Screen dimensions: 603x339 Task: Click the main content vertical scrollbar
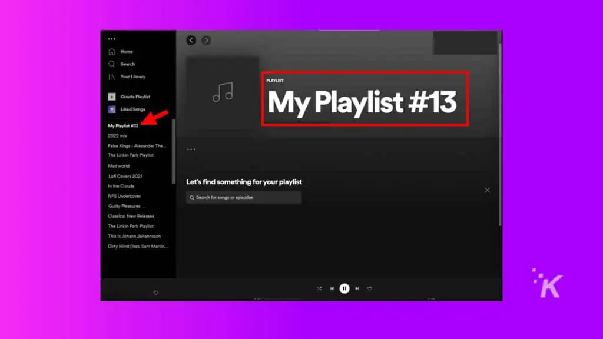pyautogui.click(x=500, y=135)
